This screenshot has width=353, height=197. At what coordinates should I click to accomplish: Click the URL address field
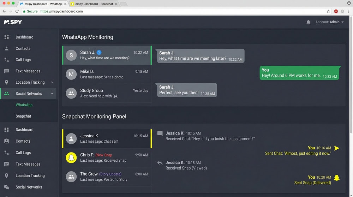click(176, 11)
